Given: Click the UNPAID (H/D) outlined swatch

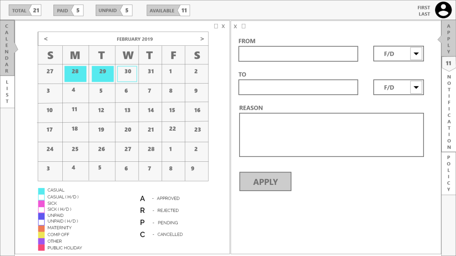Looking at the screenshot, I should coord(41,222).
